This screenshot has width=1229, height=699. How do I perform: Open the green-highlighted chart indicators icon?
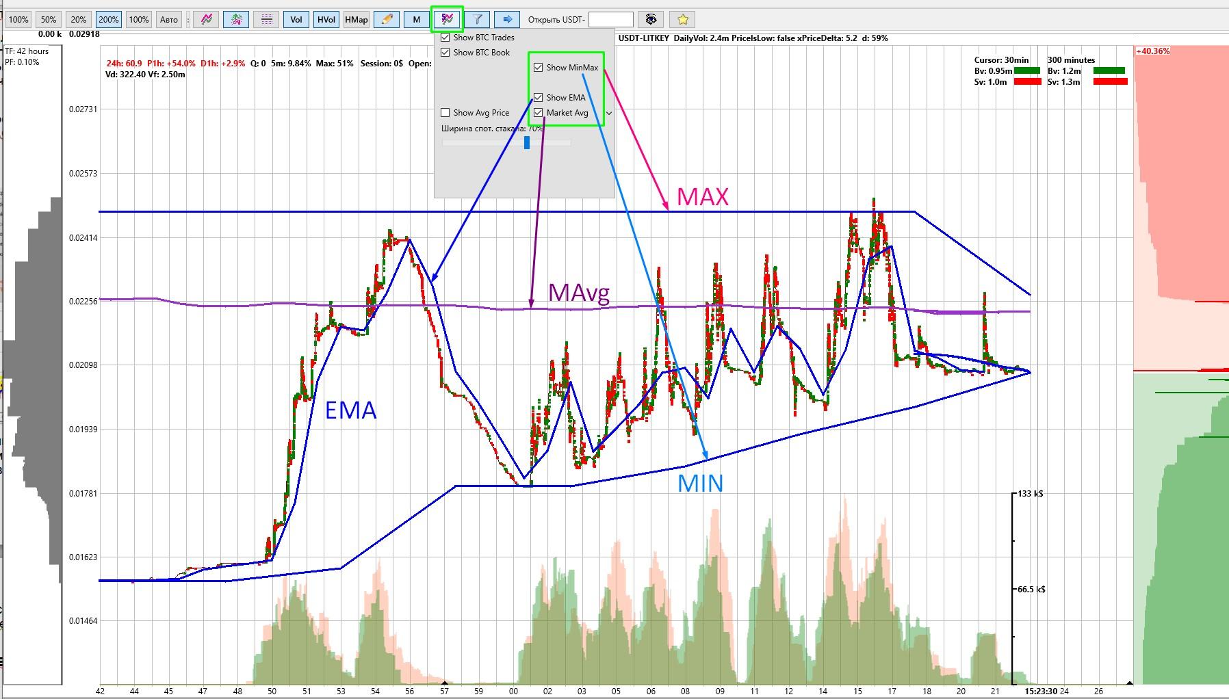(x=447, y=19)
